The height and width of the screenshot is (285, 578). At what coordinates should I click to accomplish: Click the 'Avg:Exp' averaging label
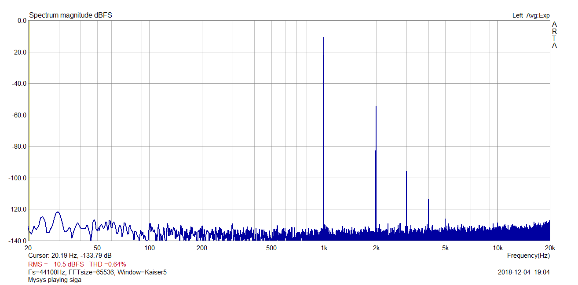538,15
